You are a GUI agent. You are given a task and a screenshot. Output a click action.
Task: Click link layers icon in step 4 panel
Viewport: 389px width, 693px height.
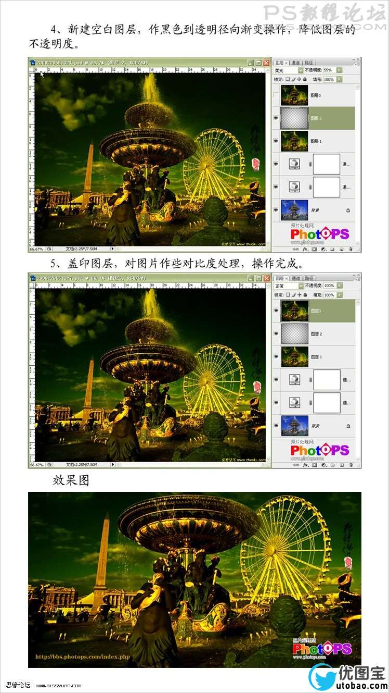click(295, 249)
